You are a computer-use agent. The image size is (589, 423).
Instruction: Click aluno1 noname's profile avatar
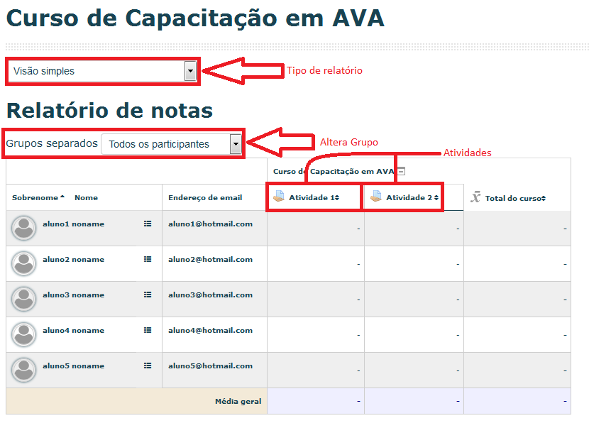coord(24,228)
